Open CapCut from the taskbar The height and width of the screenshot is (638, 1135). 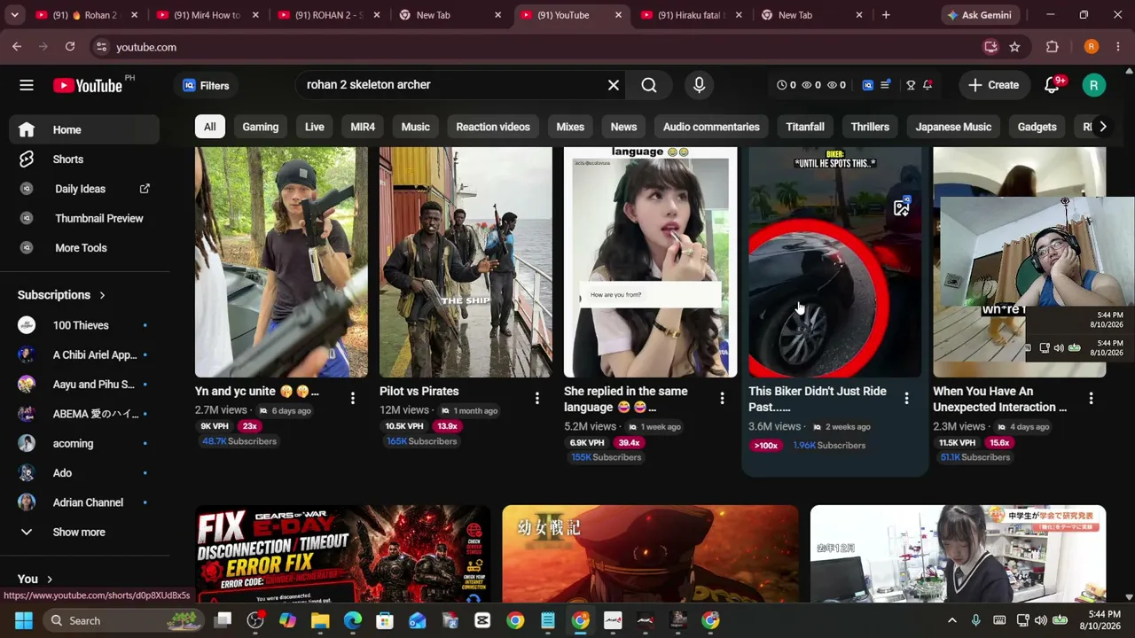[482, 620]
